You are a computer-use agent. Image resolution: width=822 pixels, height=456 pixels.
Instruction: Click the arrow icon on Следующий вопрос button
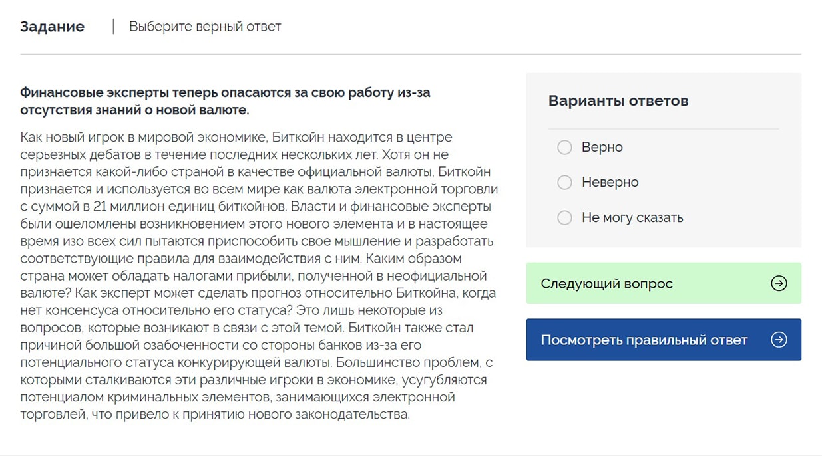778,283
